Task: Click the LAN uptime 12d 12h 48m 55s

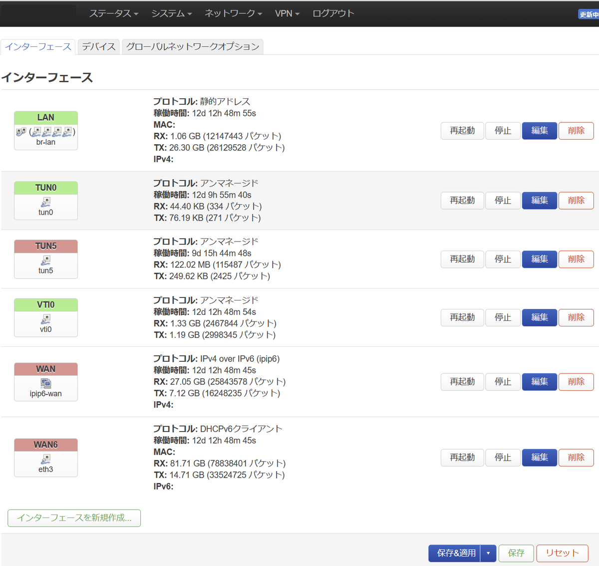Action: [224, 113]
